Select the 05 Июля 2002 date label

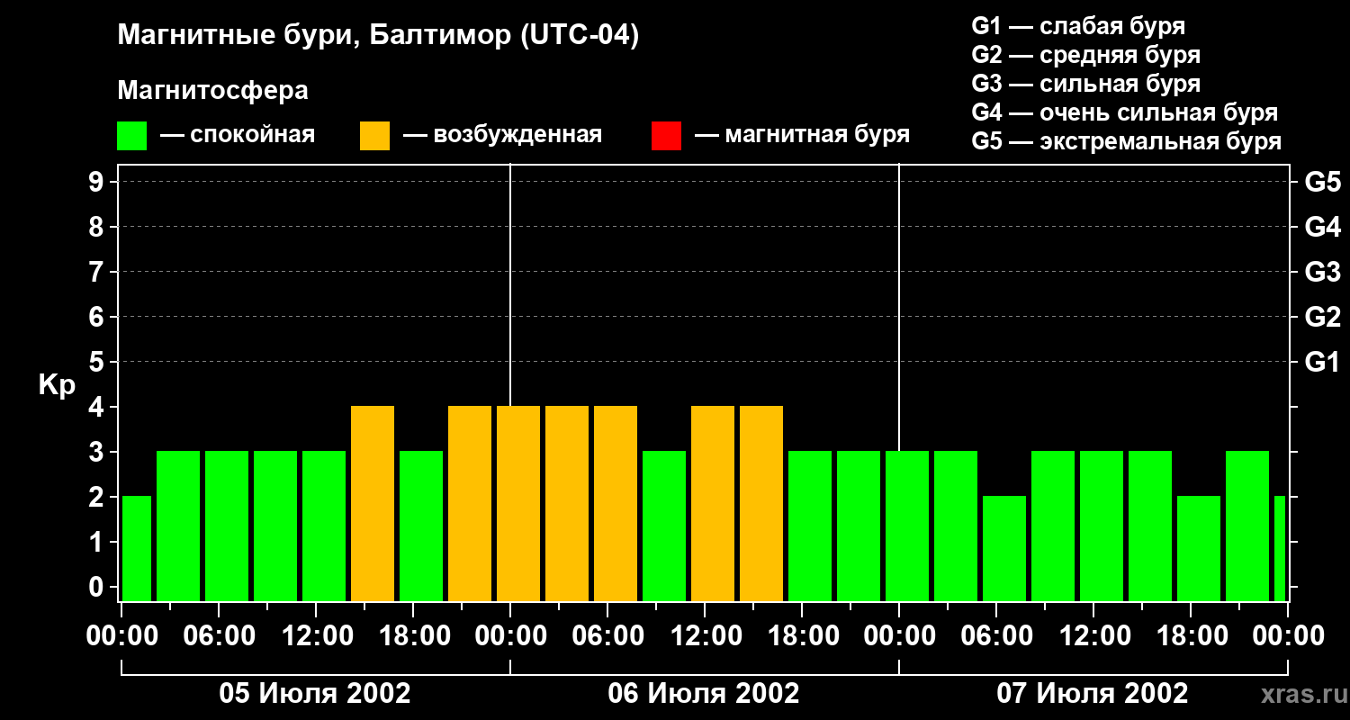click(x=315, y=694)
